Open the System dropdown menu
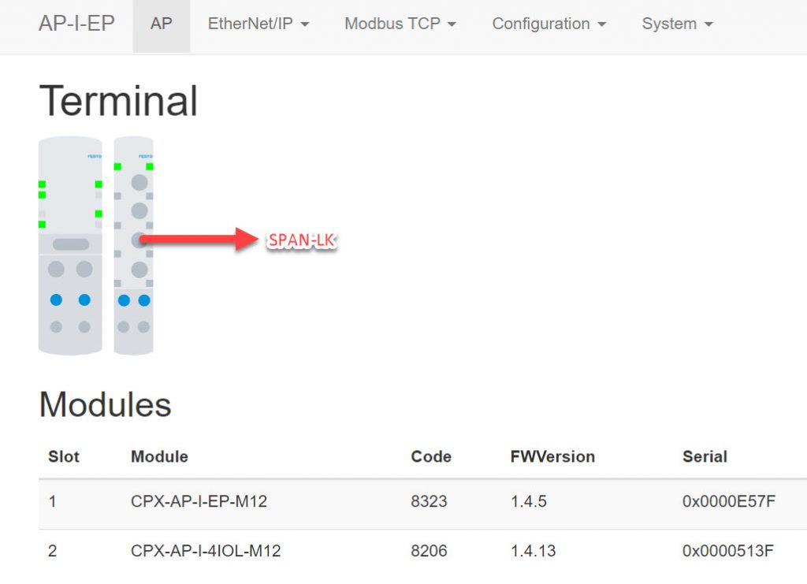Screen dimensions: 807x584 point(677,24)
